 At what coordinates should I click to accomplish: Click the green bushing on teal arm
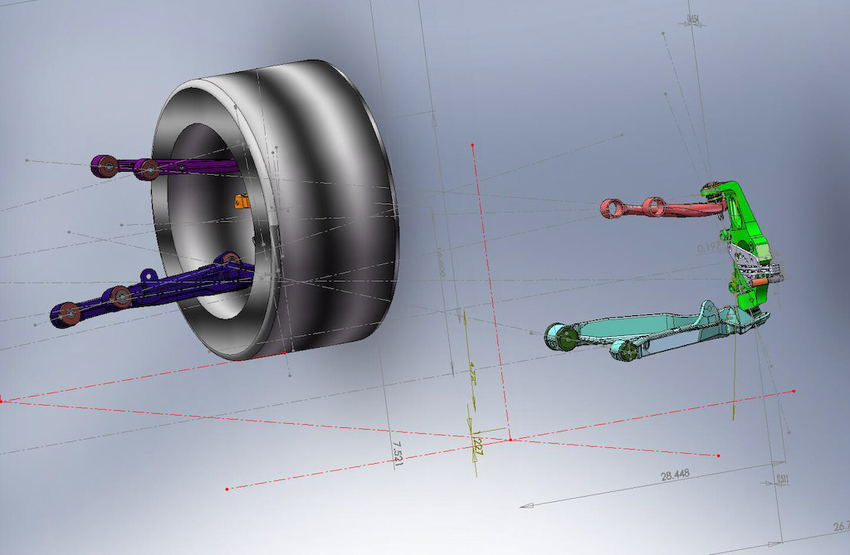566,337
